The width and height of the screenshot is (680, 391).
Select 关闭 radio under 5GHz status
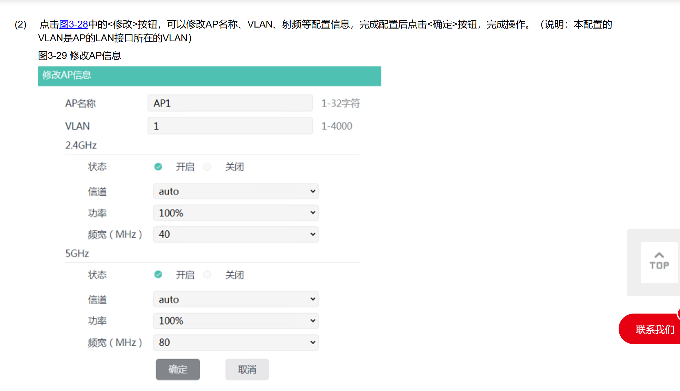[207, 275]
